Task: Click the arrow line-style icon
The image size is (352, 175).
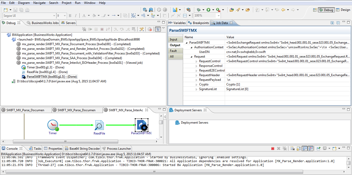Action: [x=113, y=15]
